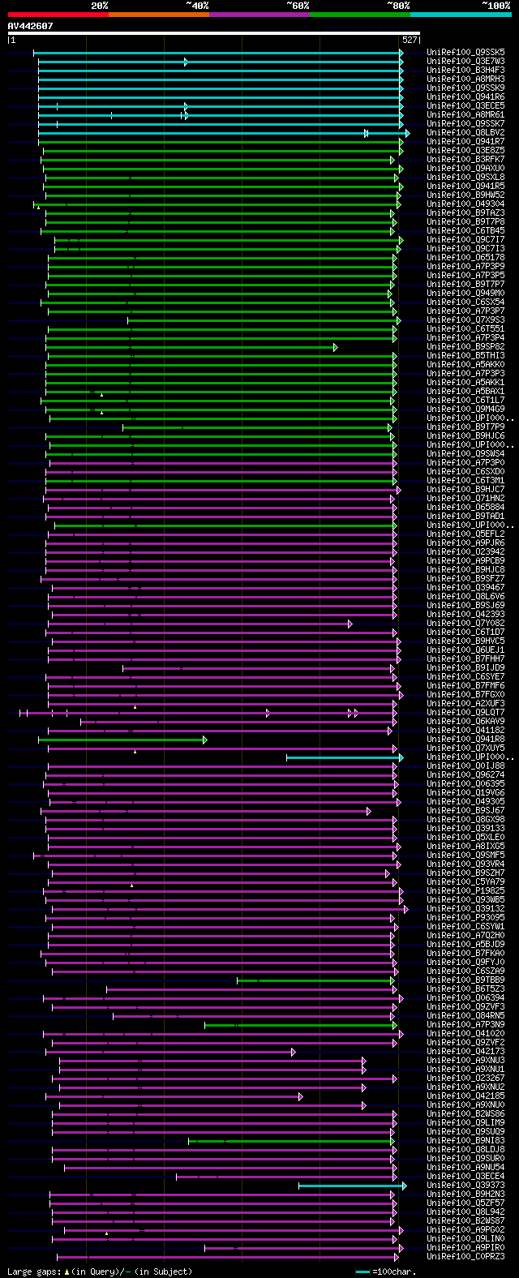Select label UniRef100_Q3ECE5

[466, 105]
